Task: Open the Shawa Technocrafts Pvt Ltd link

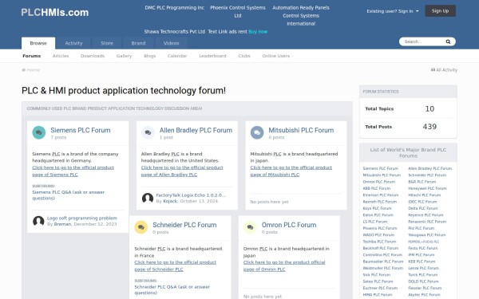Action: 174,31
